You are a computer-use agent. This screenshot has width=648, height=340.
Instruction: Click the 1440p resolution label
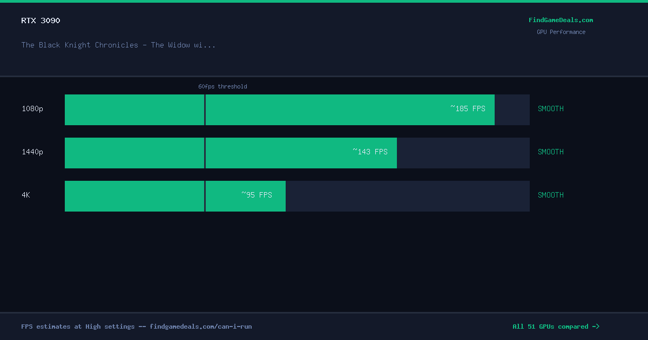32,152
